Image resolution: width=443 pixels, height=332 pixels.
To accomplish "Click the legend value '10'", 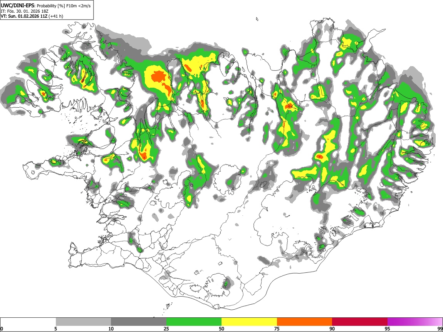I will [111, 329].
